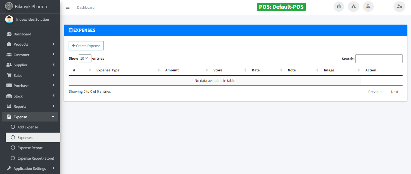Open the show entries count dropdown
Image resolution: width=411 pixels, height=174 pixels.
85,58
